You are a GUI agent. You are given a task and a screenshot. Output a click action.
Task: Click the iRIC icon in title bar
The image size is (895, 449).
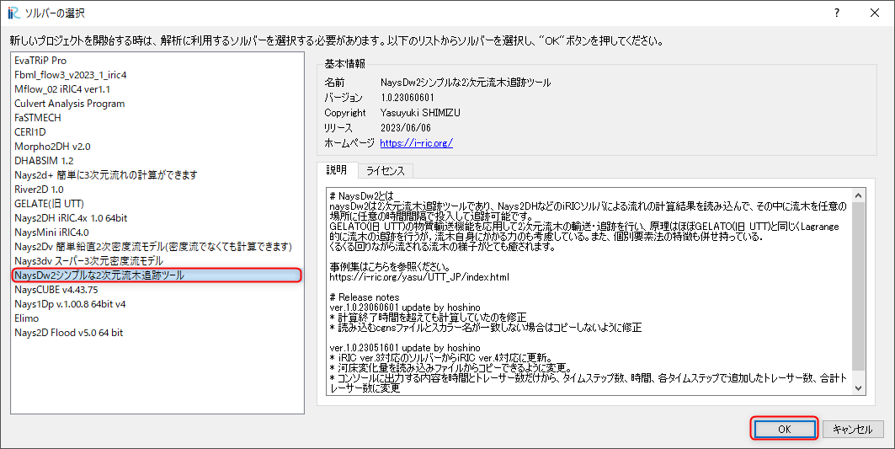(13, 13)
